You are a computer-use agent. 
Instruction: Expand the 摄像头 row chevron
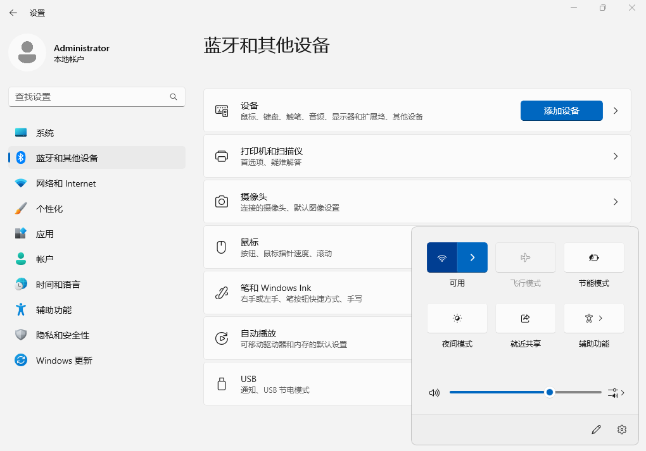tap(616, 202)
